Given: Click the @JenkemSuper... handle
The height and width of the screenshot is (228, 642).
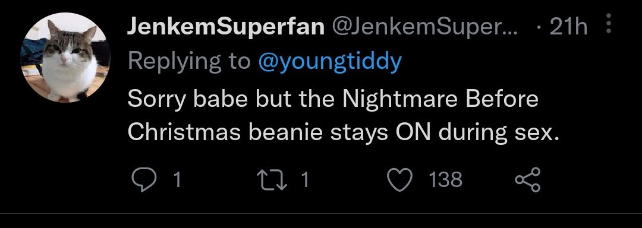Looking at the screenshot, I should point(424,28).
